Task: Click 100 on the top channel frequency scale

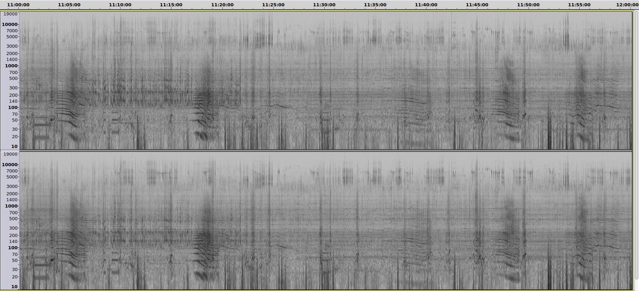Action: pos(13,108)
